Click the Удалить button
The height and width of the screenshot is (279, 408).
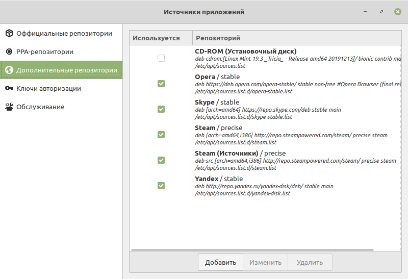310,262
